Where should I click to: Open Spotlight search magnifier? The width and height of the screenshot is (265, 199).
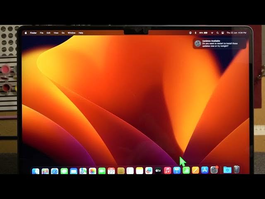pyautogui.click(x=217, y=33)
